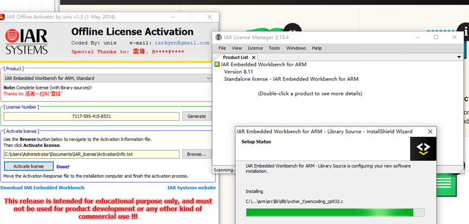Click the Setup Status heading in the wizard

click(256, 142)
